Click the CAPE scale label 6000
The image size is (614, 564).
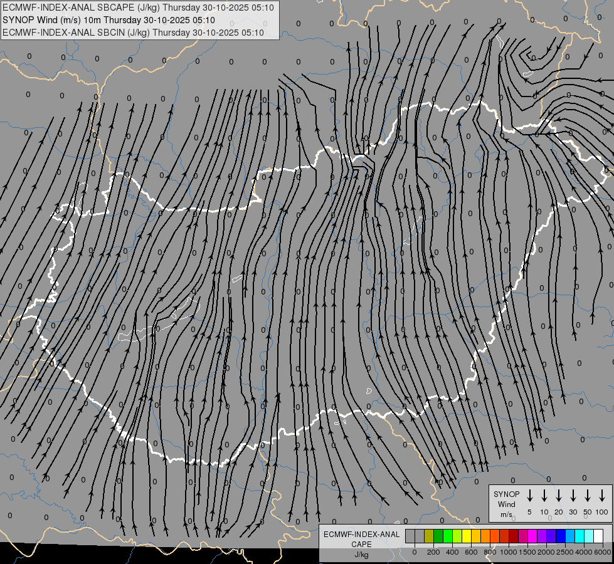click(602, 552)
